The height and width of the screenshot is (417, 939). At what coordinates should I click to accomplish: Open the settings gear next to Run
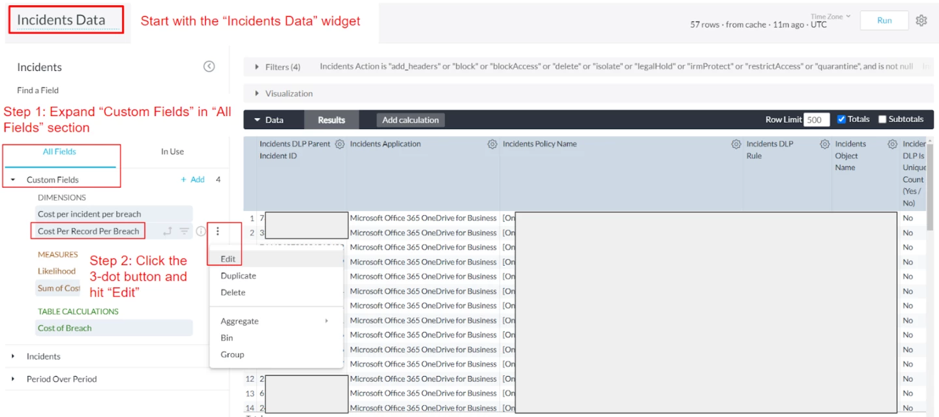921,20
